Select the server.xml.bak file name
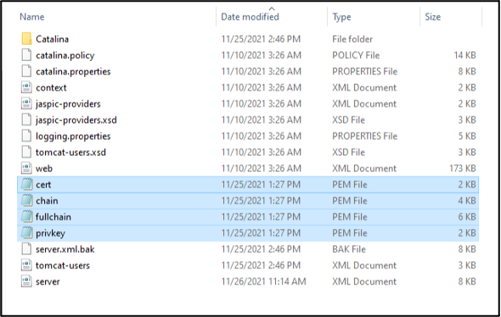Screen dimensions: 501x317 pos(65,249)
